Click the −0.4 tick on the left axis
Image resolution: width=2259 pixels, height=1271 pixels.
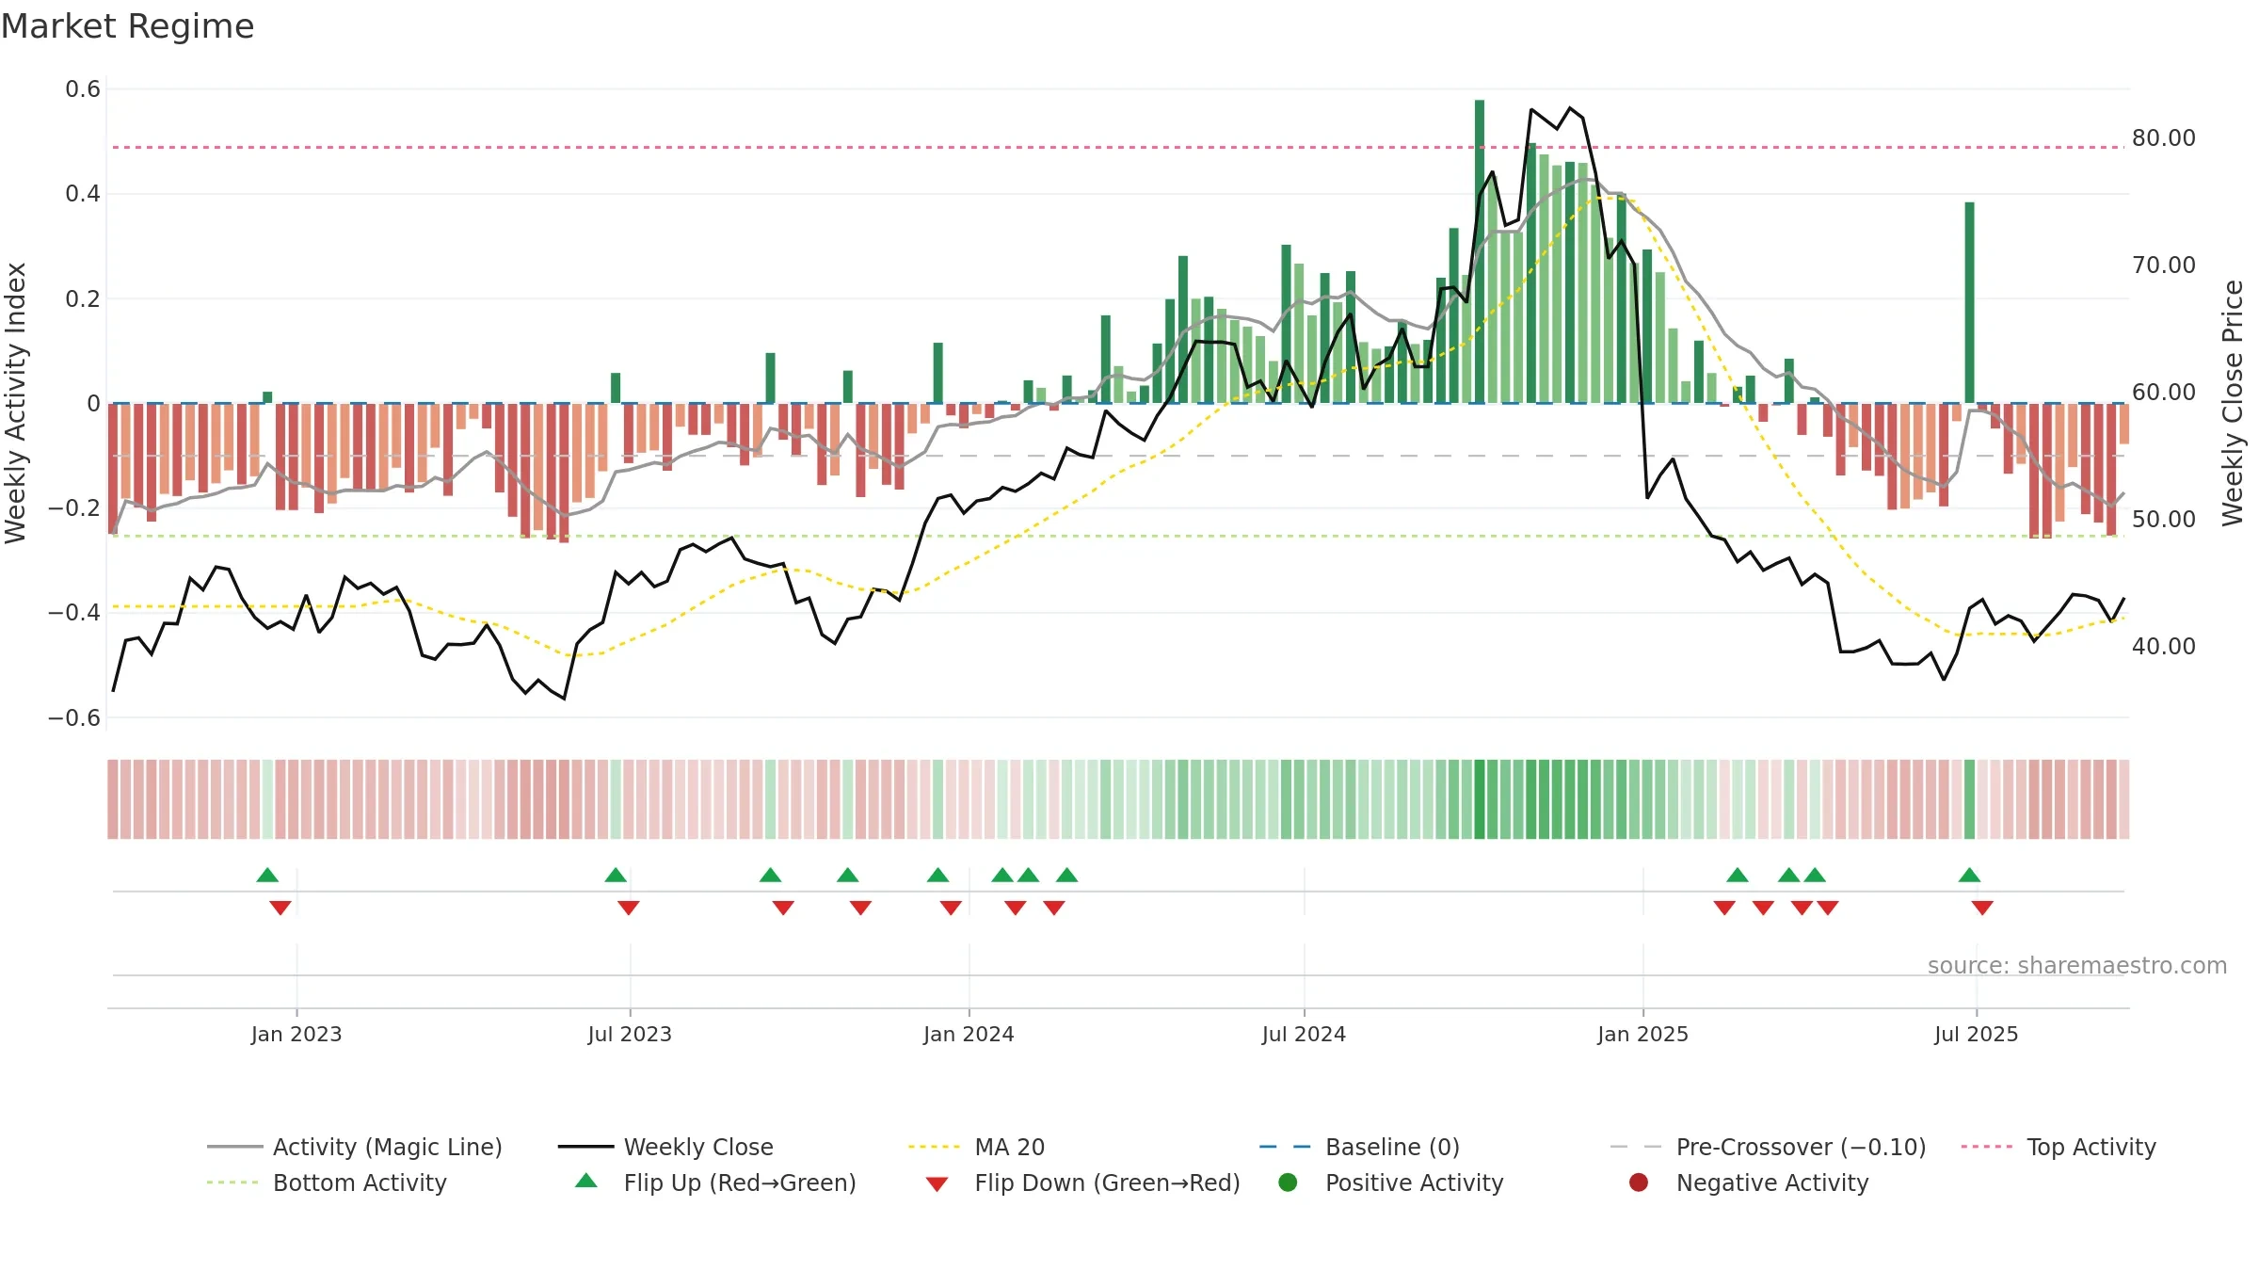[x=73, y=613]
